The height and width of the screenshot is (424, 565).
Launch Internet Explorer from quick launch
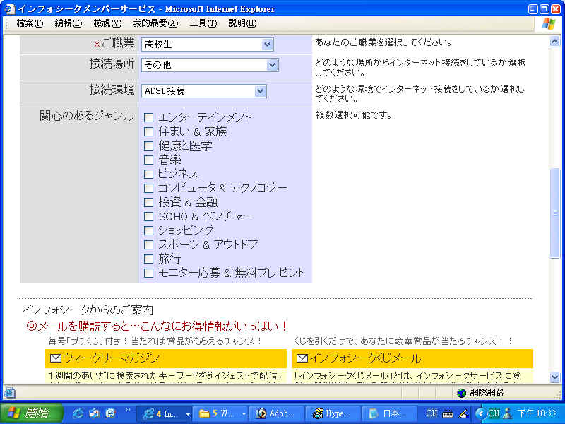tap(78, 413)
